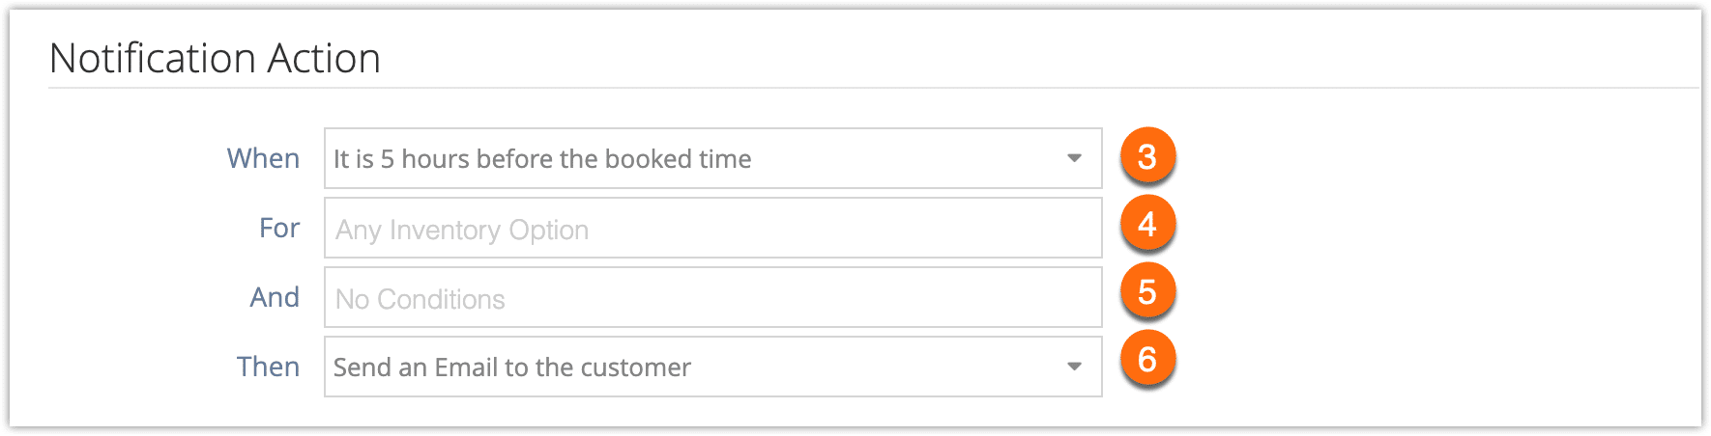Click the orange step 3 badge
This screenshot has width=1711, height=436.
coord(1147,156)
